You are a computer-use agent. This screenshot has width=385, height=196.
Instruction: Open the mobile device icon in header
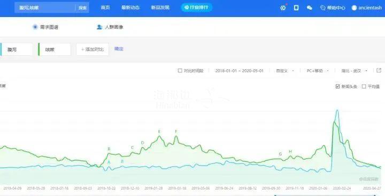pos(296,8)
